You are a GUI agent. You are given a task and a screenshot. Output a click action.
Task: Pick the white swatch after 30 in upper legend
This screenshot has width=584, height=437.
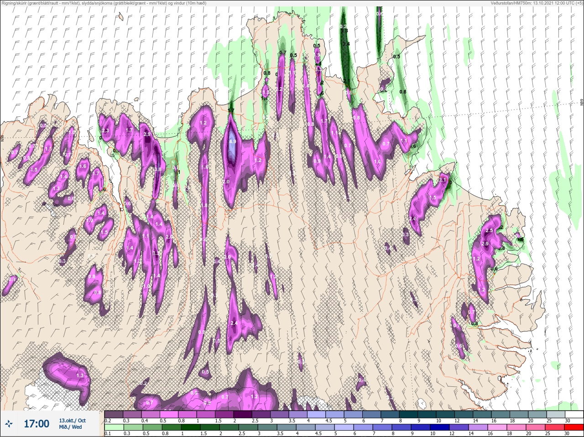[574, 415]
